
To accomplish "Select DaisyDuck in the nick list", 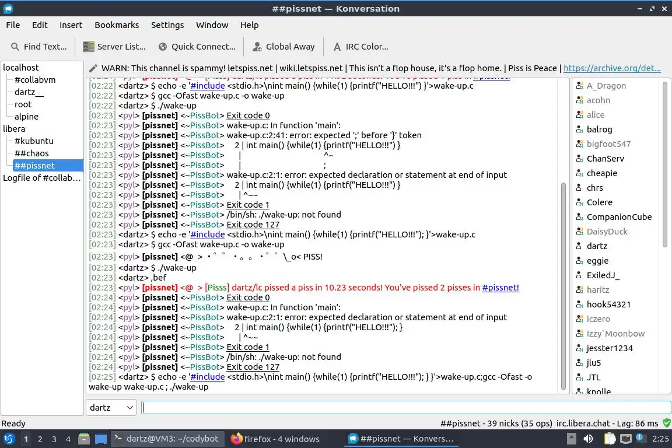I will (x=607, y=232).
